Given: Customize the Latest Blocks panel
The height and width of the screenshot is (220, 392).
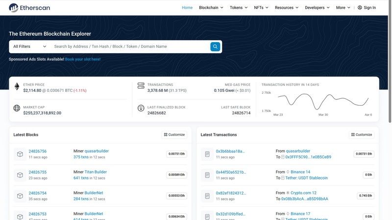Looking at the screenshot, I should pyautogui.click(x=174, y=135).
